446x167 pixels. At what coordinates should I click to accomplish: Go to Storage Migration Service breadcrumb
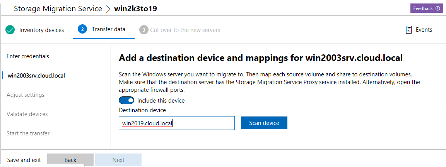(58, 9)
